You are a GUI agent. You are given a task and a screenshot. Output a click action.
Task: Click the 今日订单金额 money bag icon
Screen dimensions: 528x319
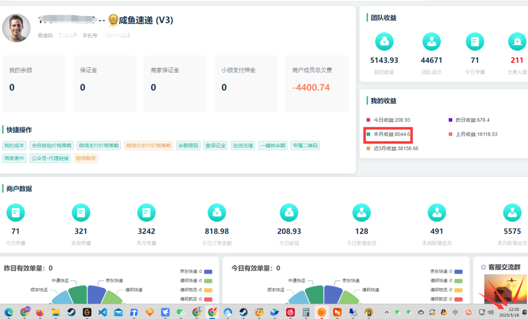217,213
